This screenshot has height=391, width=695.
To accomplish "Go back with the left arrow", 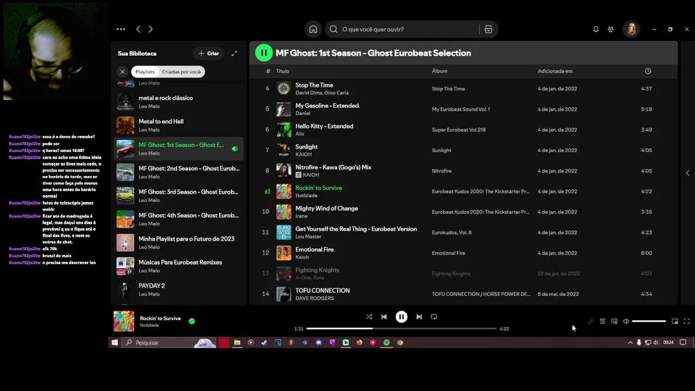I will 138,29.
